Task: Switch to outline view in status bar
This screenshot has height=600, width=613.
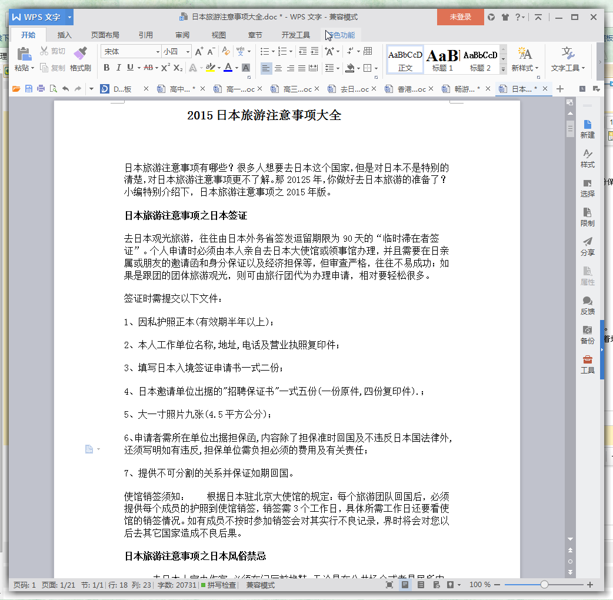Action: (x=421, y=585)
